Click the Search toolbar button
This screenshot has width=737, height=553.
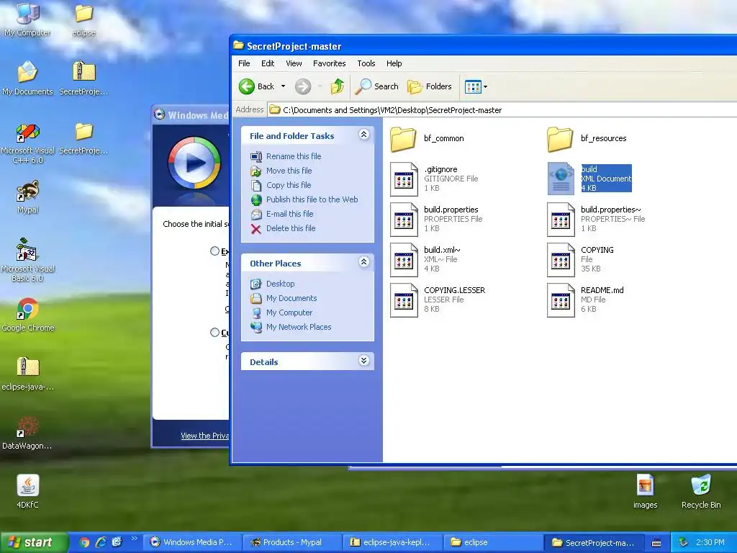point(377,86)
